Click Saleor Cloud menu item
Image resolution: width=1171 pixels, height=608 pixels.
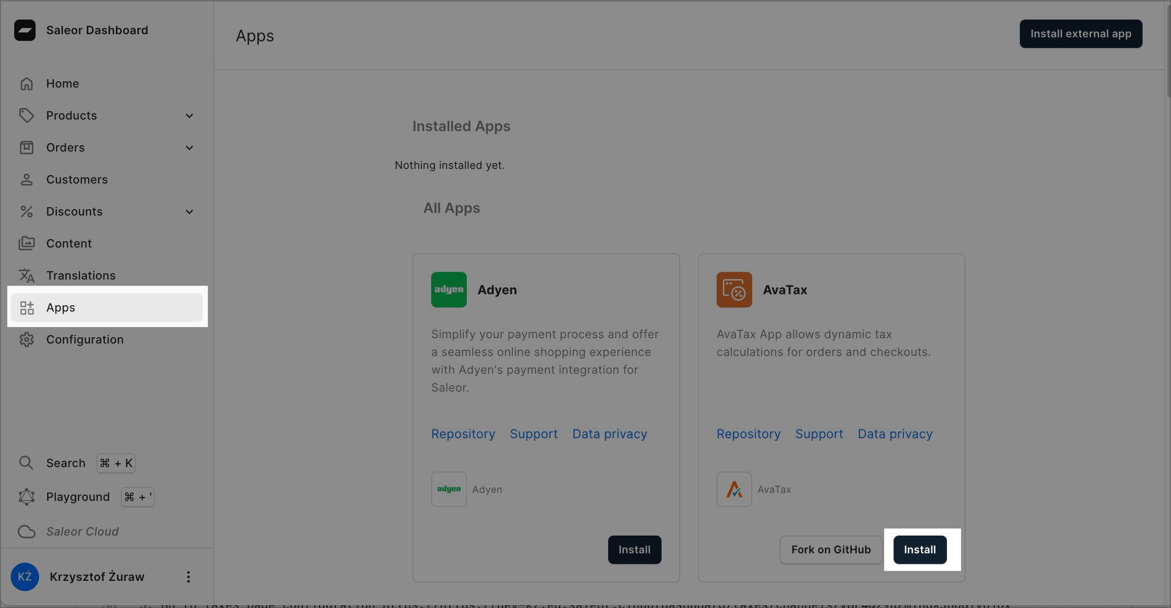82,531
